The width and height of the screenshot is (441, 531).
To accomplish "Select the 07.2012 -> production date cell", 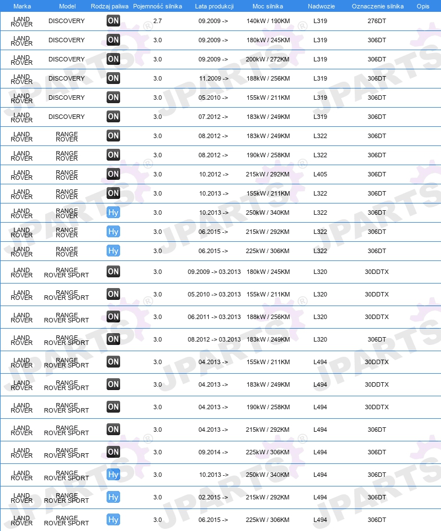I will (213, 117).
